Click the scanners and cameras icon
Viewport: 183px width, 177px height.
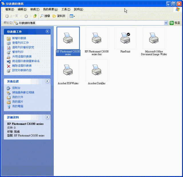[9, 93]
